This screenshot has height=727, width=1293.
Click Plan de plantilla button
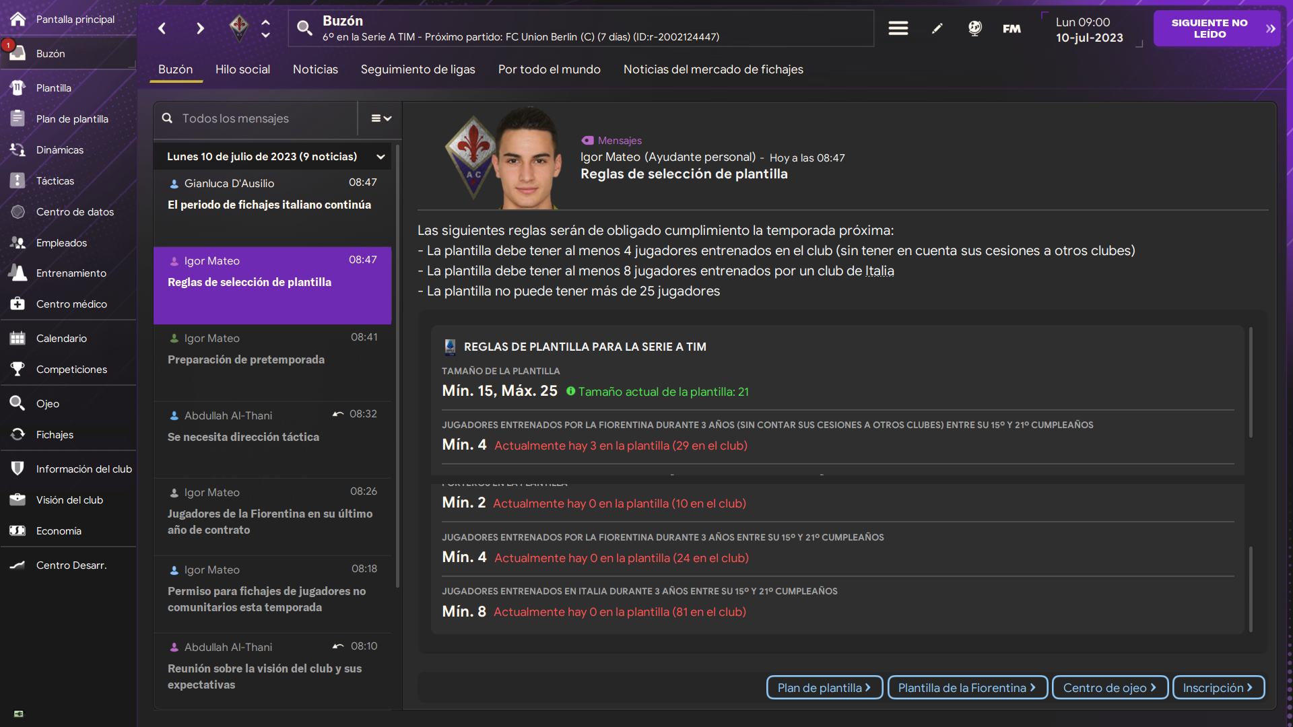(824, 687)
